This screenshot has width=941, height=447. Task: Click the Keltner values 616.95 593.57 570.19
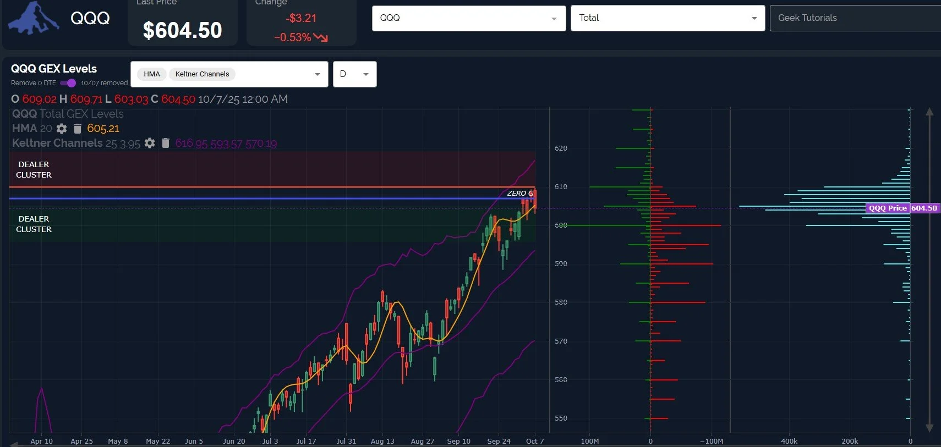[226, 144]
